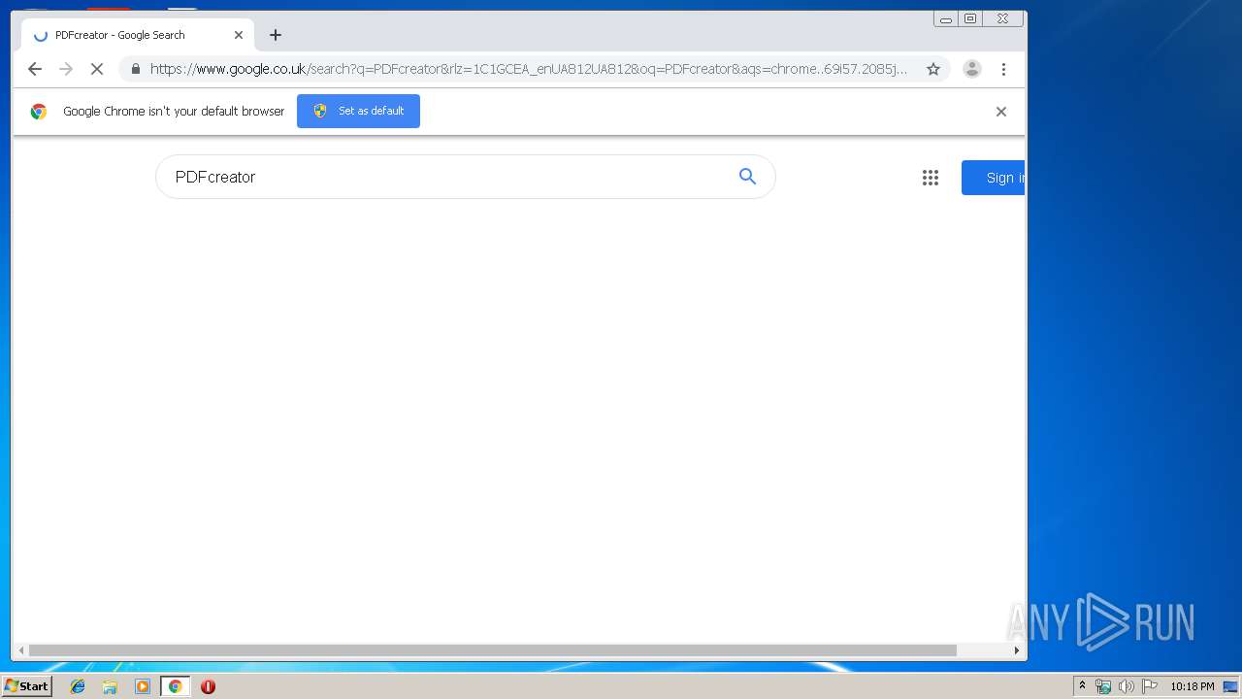Click the horizontal scrollbar thumb
Image resolution: width=1242 pixels, height=699 pixels.
coord(492,650)
